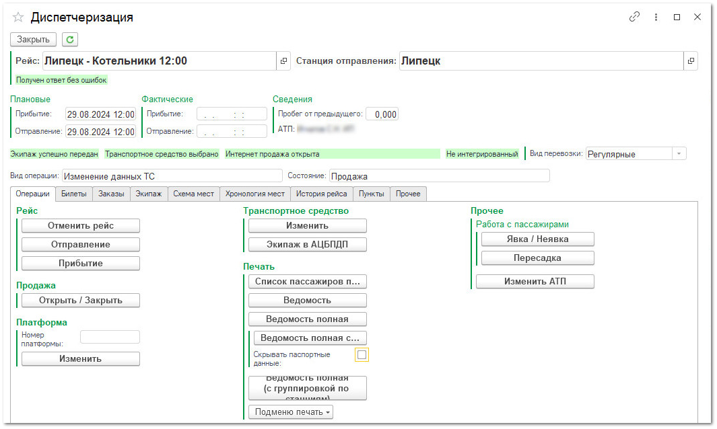This screenshot has height=429, width=717.
Task: Click the Явка / Неявка button
Action: tap(537, 239)
